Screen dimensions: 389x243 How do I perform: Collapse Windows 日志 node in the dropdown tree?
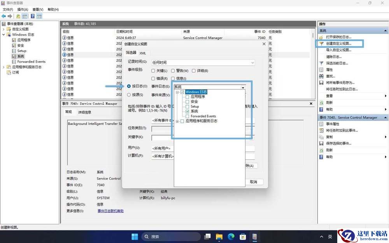click(x=177, y=92)
